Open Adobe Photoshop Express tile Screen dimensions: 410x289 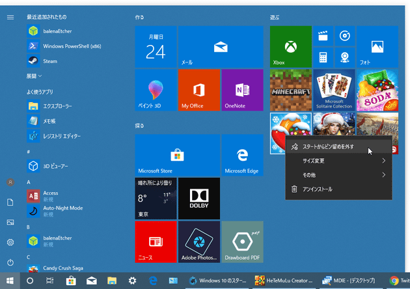199,242
